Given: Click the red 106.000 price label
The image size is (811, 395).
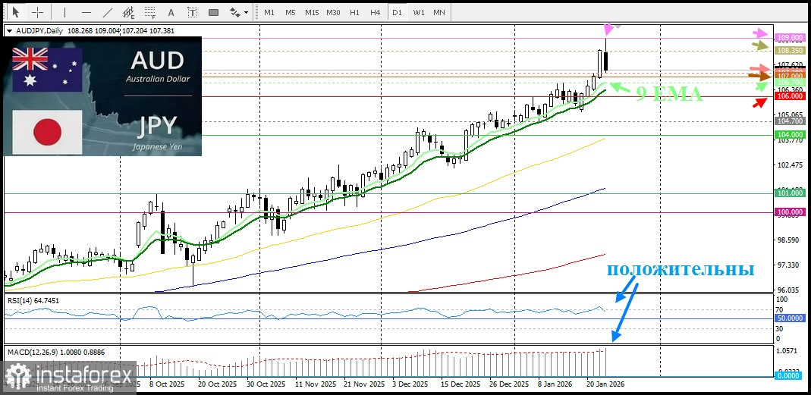Looking at the screenshot, I should (790, 96).
